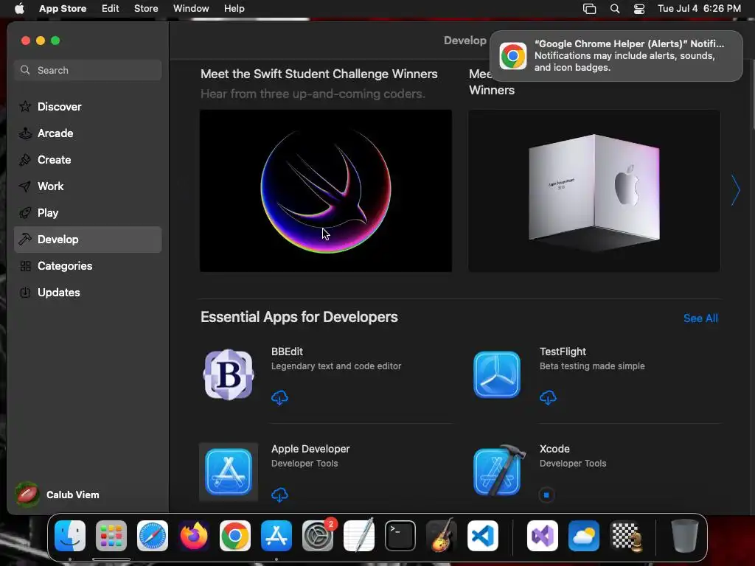Open Terminal from the Dock
The width and height of the screenshot is (755, 566).
[x=400, y=536]
